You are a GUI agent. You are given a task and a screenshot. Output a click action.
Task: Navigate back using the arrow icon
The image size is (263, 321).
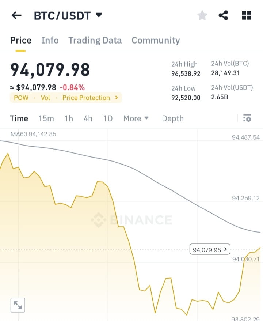point(16,15)
